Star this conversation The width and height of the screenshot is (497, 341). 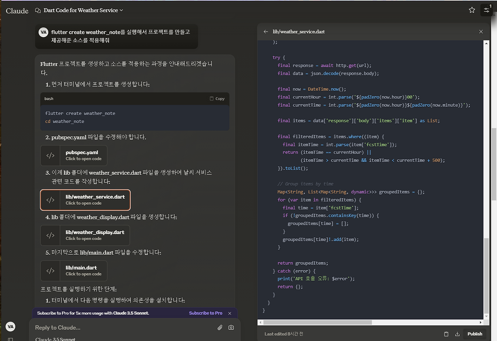click(472, 10)
